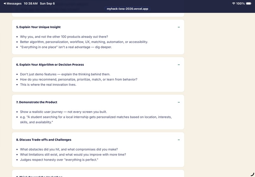
Task: Tap the battery icon in status bar
Action: [249, 3]
